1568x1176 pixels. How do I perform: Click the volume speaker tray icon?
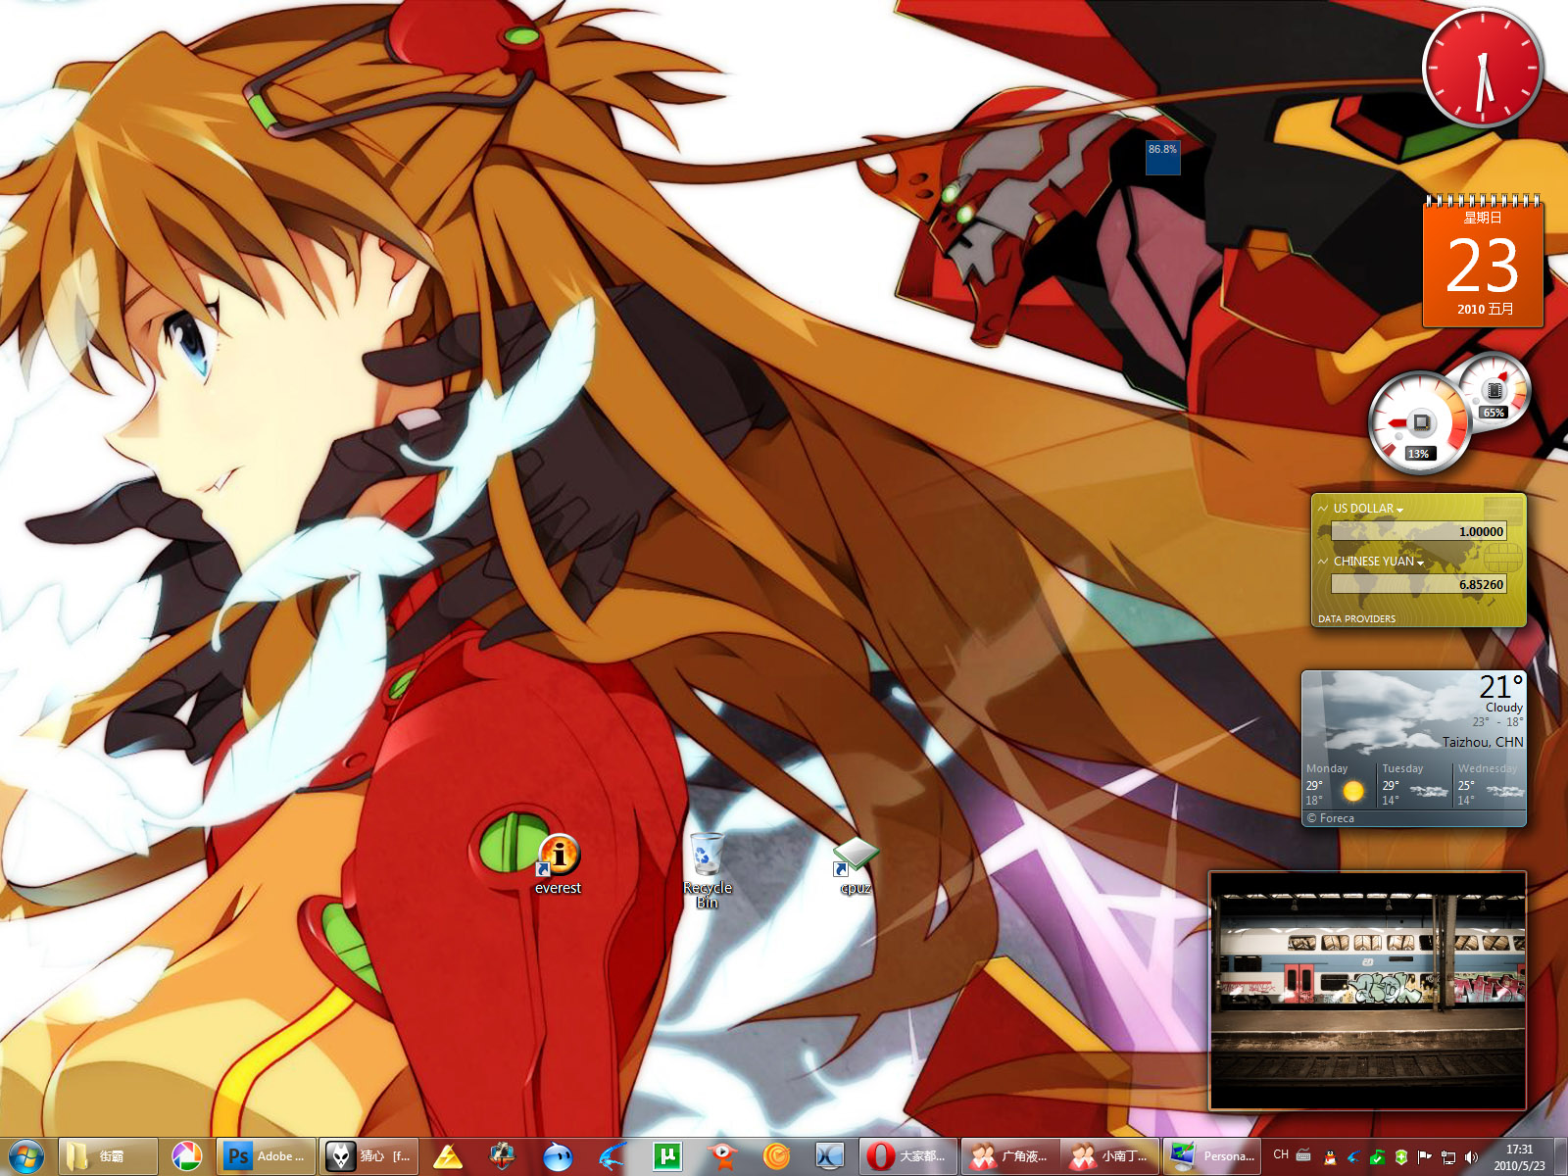1471,1157
